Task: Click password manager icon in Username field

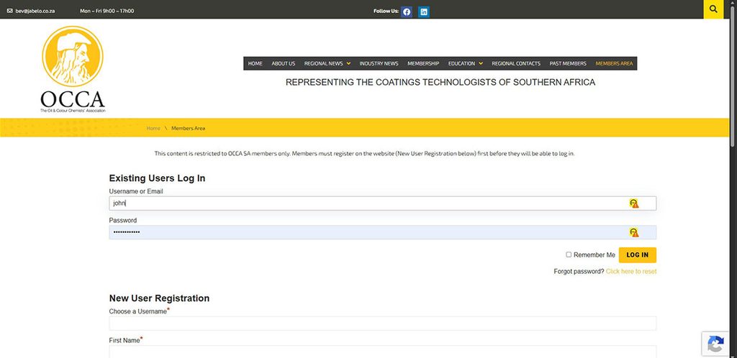Action: click(634, 203)
